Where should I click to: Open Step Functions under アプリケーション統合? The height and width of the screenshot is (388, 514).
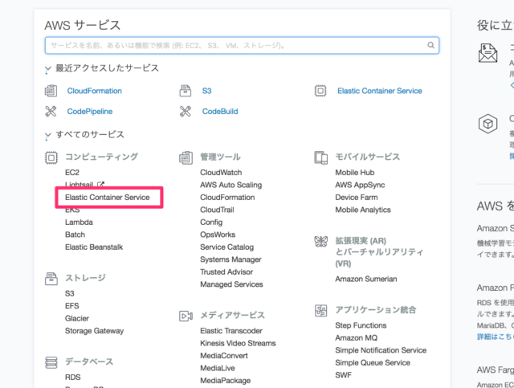361,325
